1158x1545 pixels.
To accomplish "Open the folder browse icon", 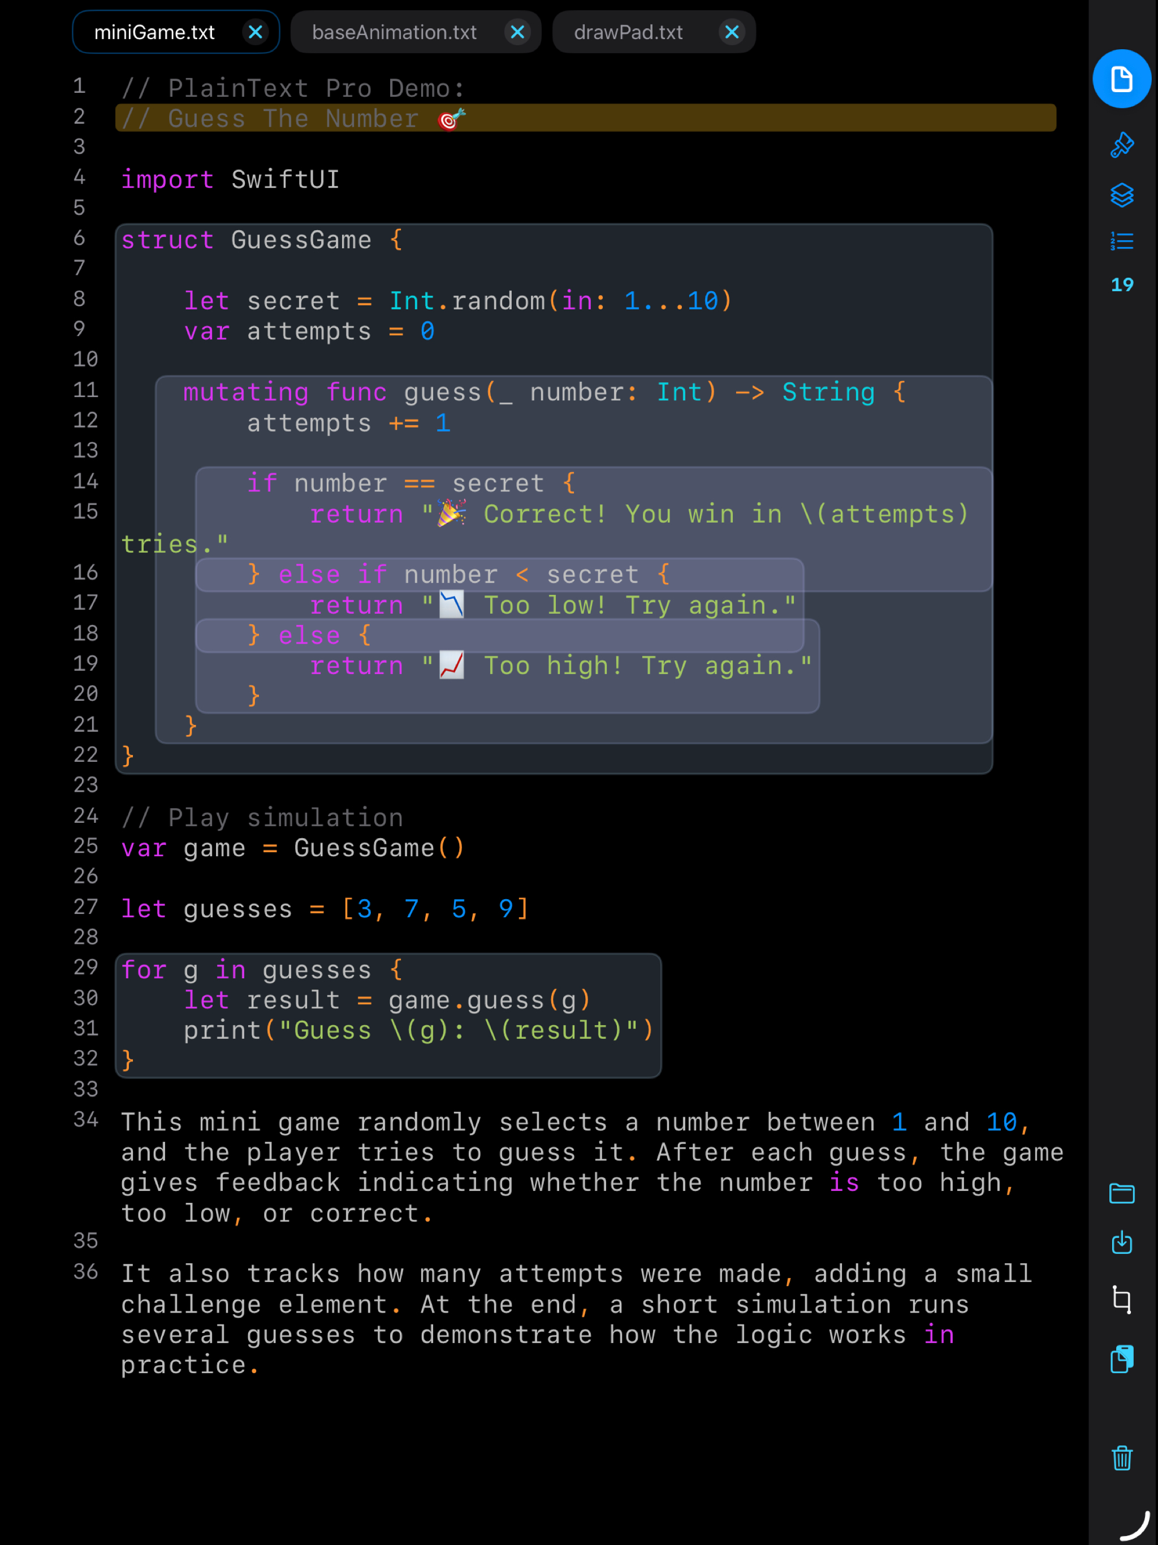I will tap(1122, 1194).
